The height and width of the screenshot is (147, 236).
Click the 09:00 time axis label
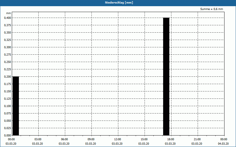(x=91, y=139)
